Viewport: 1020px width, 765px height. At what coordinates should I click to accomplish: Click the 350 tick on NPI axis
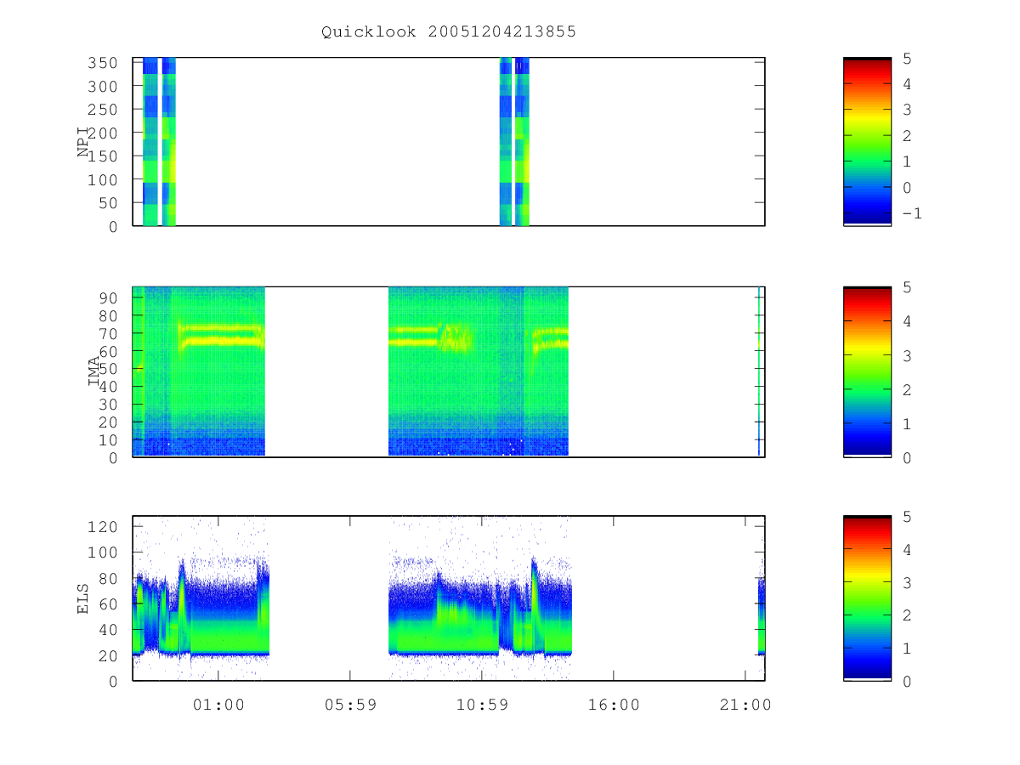point(102,63)
